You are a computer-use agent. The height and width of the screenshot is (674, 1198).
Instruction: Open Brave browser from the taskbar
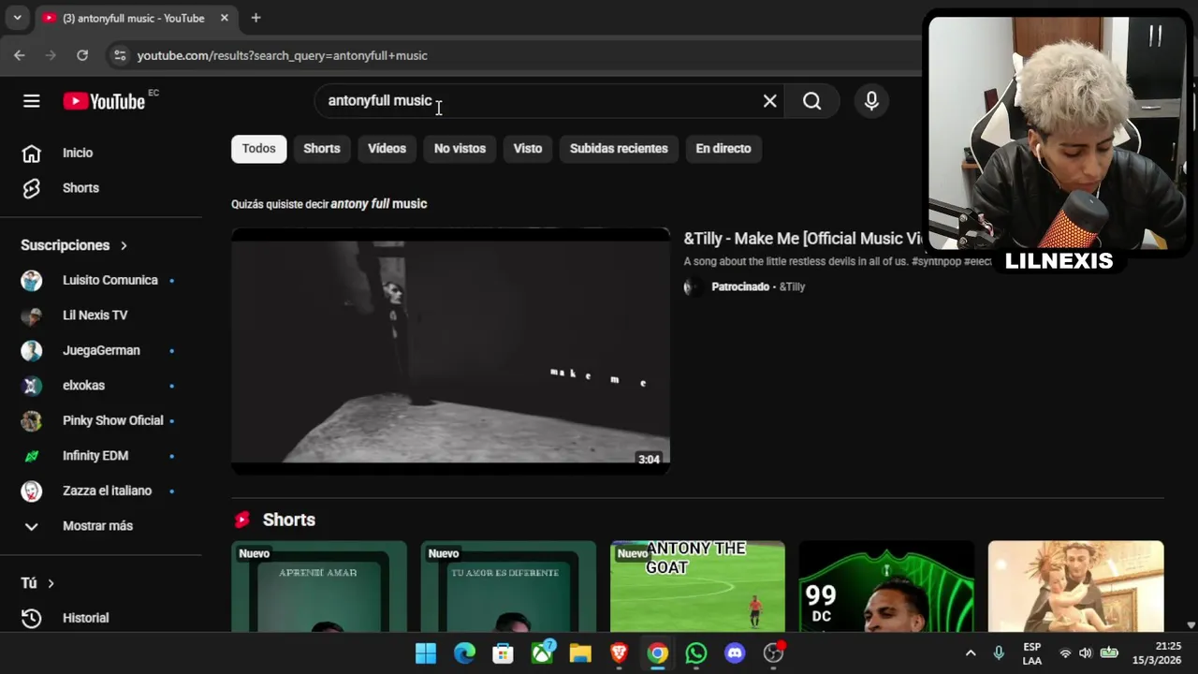click(619, 653)
